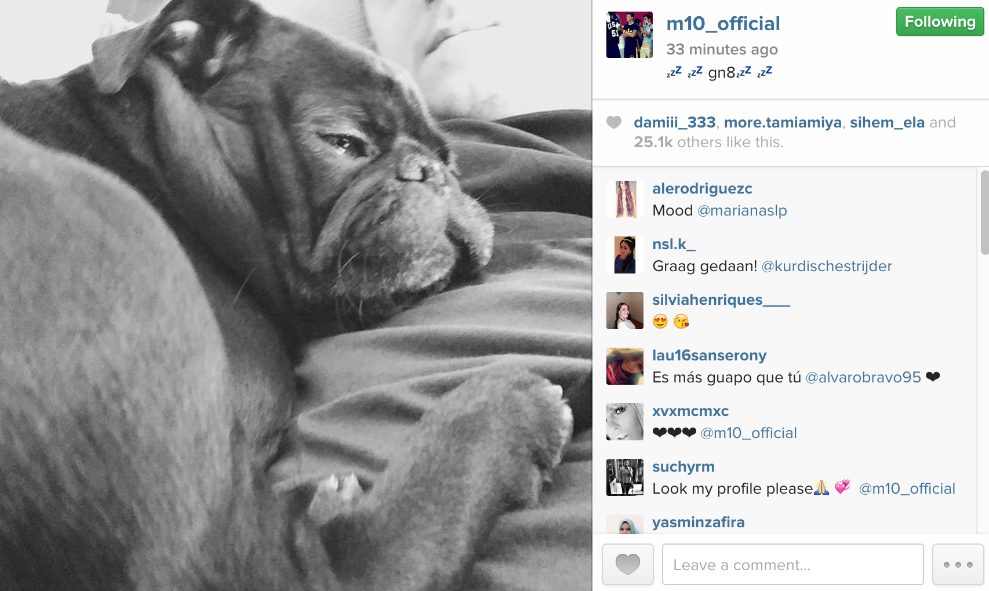
Task: Click the Leave a comment field
Action: (x=792, y=564)
